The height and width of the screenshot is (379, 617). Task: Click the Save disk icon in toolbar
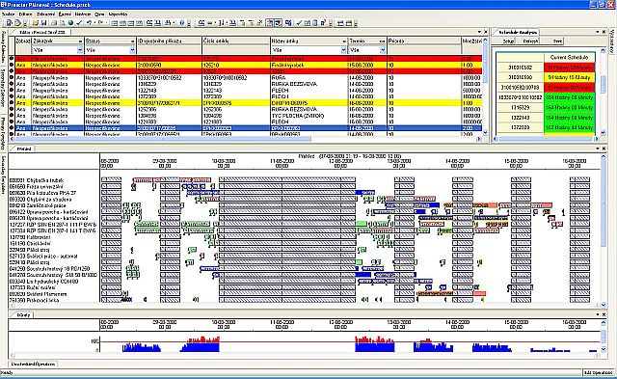[43, 23]
